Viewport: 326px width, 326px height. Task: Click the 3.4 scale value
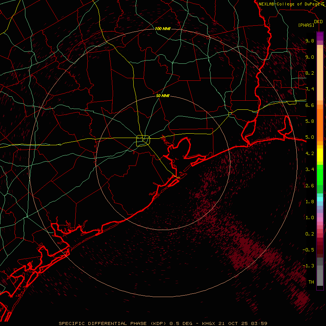coord(310,170)
